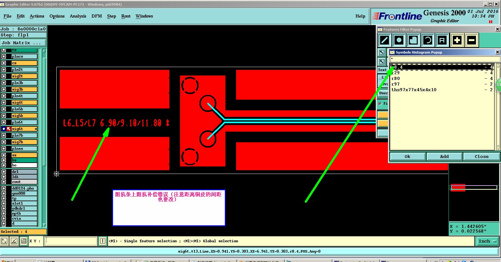Click the symbol filter field showing asterisk
The image size is (501, 262).
[x=445, y=59]
